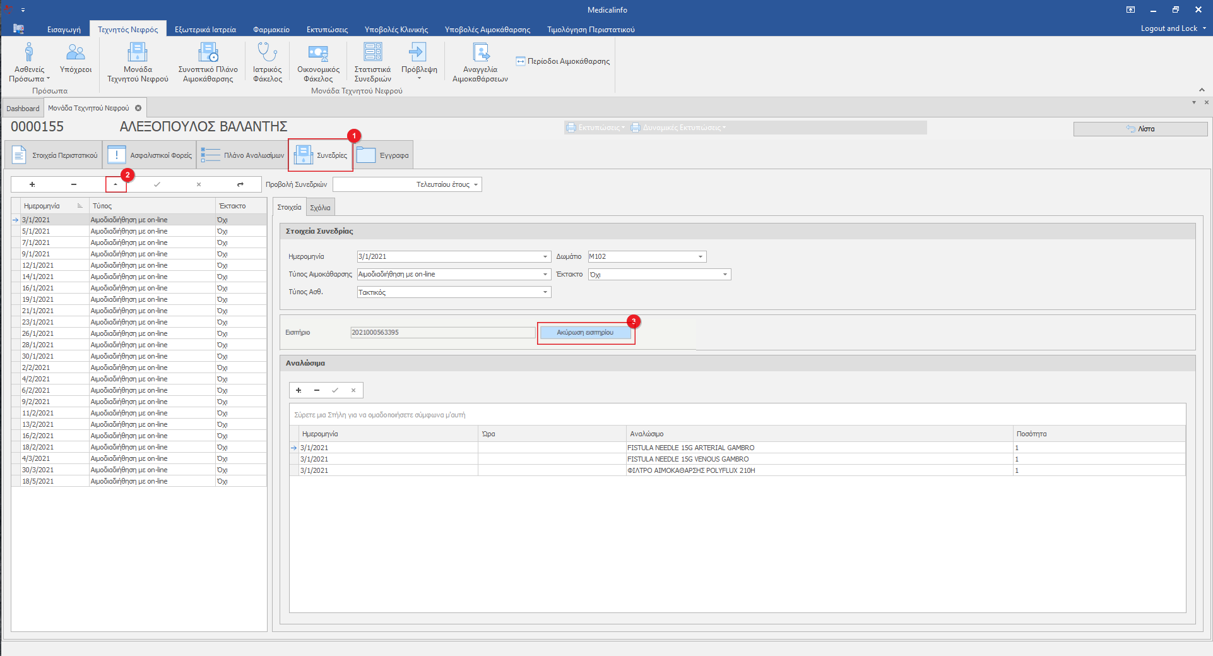Viewport: 1213px width, 656px height.
Task: Click add session plus button
Action: [x=32, y=184]
